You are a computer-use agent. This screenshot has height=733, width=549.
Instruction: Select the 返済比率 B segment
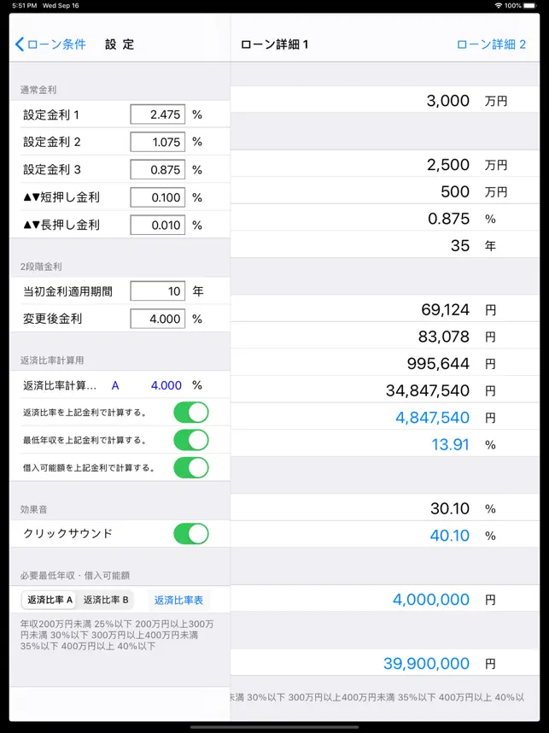[106, 600]
